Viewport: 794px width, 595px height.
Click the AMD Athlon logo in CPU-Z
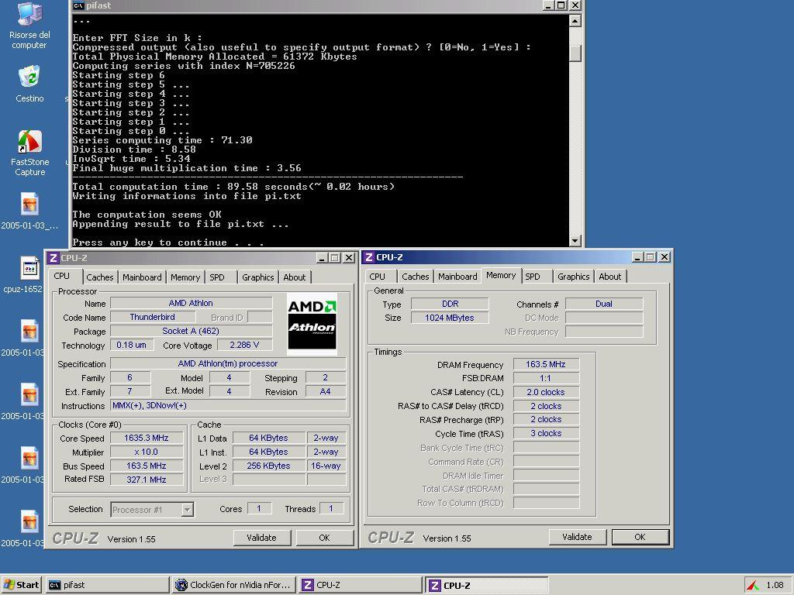click(312, 324)
